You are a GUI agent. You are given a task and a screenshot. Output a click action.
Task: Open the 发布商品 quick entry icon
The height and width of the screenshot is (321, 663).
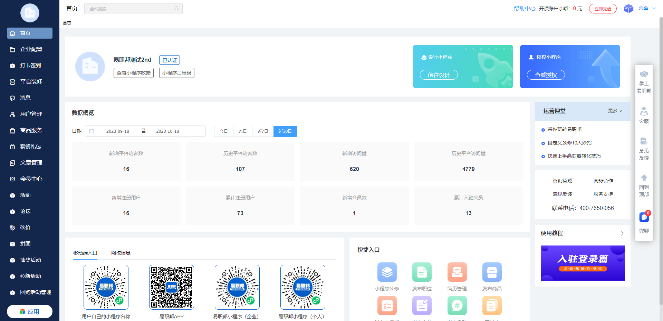click(492, 272)
